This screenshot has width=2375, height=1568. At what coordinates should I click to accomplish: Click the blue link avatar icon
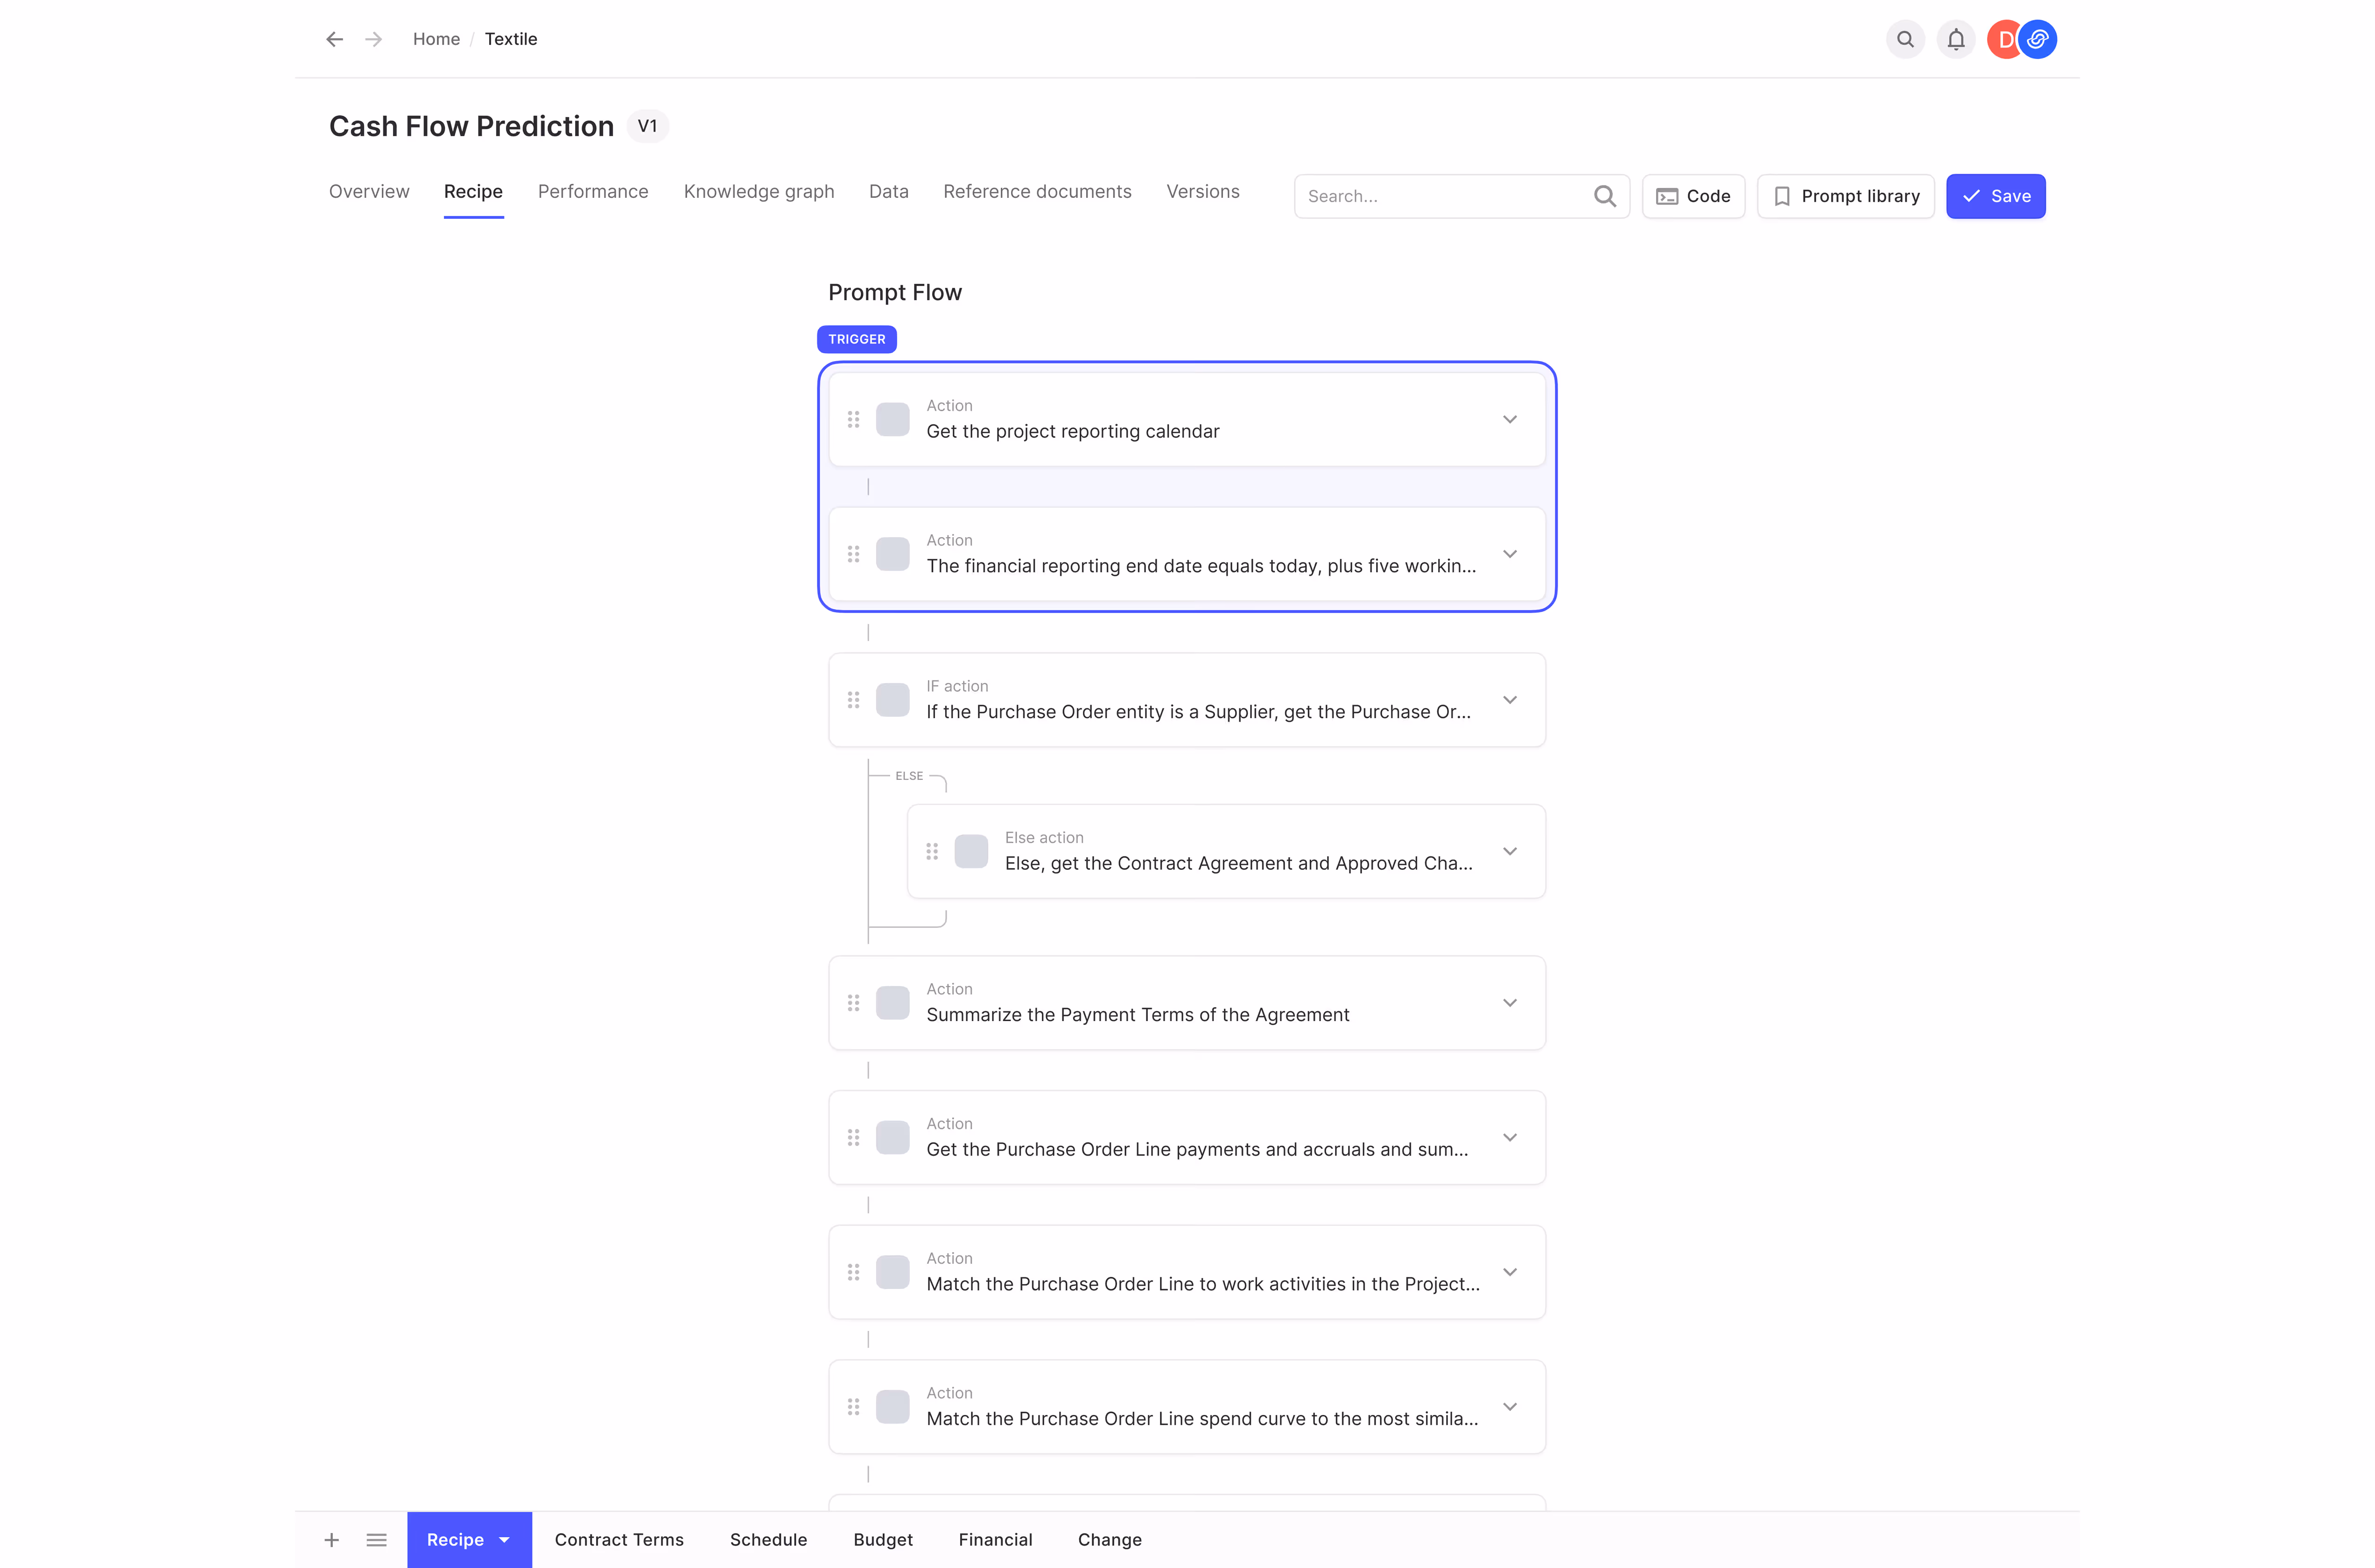pyautogui.click(x=2037, y=39)
